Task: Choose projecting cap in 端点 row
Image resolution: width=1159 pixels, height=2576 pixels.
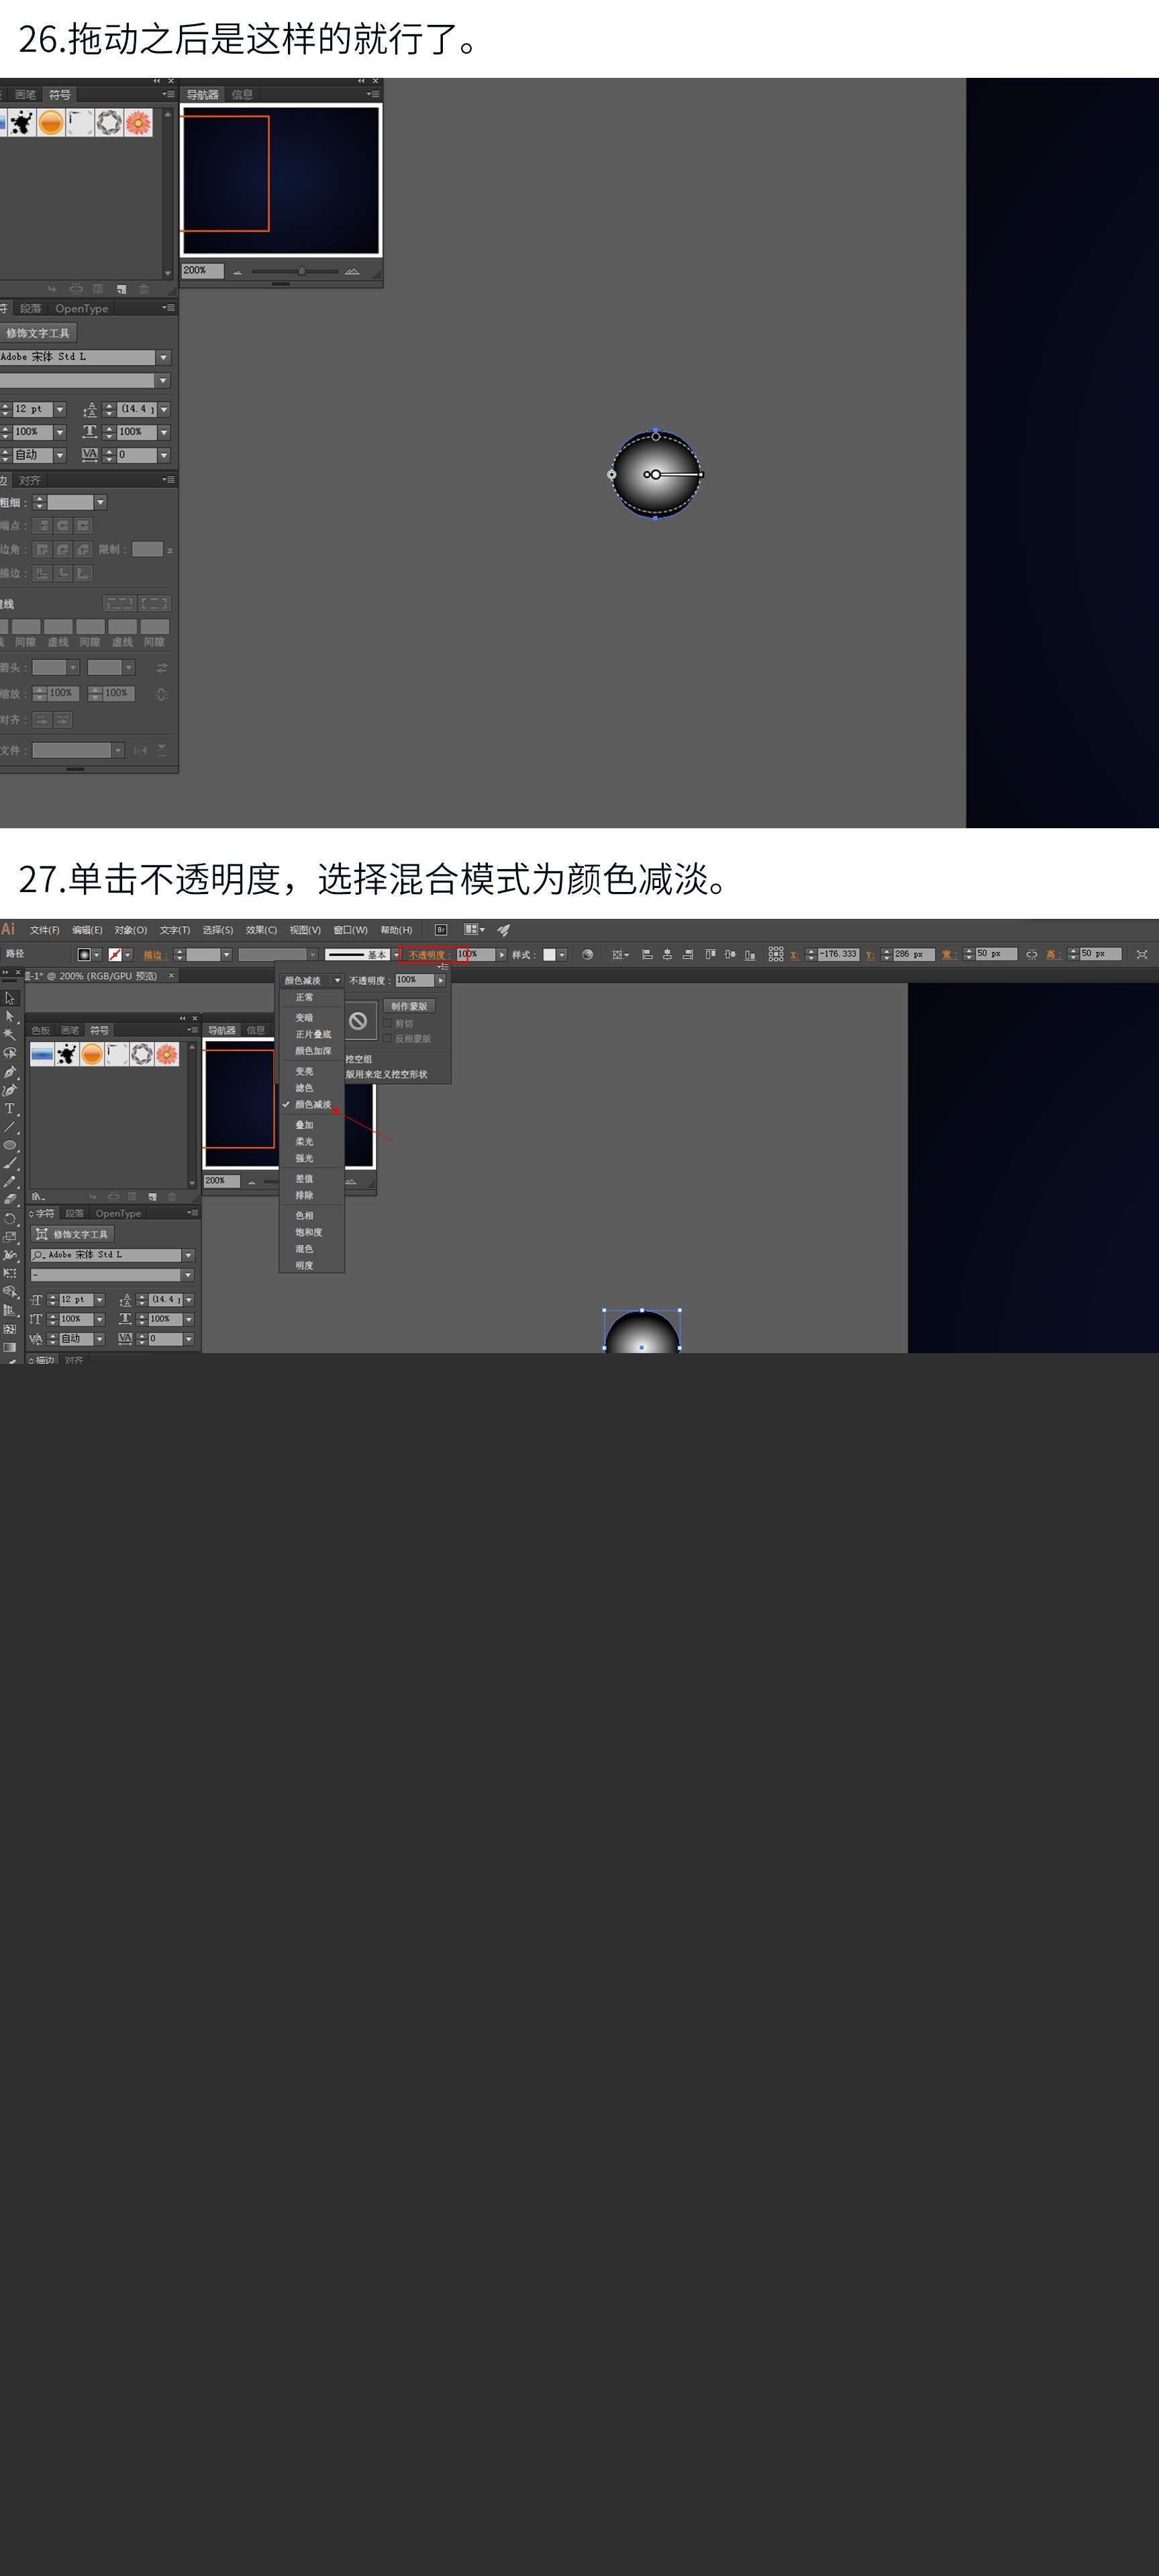Action: pos(83,525)
